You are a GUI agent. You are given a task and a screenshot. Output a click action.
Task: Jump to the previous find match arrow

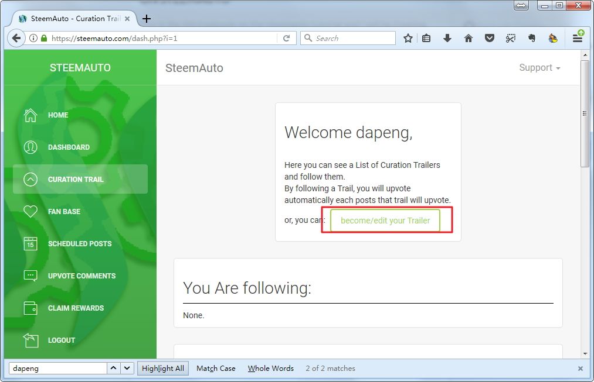click(114, 368)
